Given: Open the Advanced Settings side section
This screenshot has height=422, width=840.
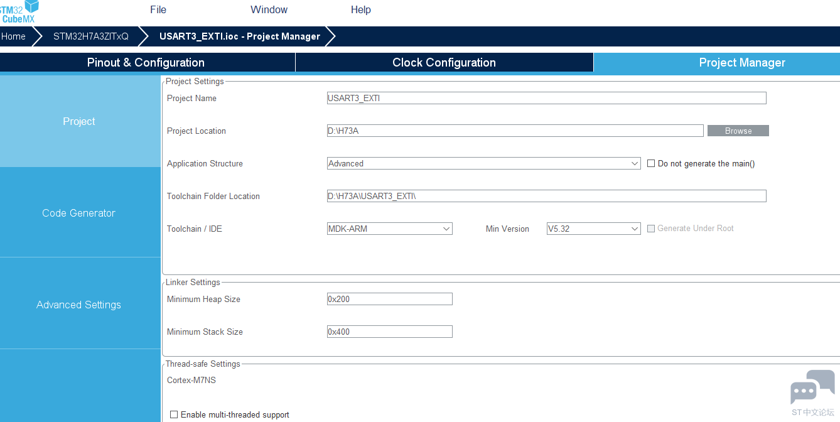Looking at the screenshot, I should coord(79,305).
